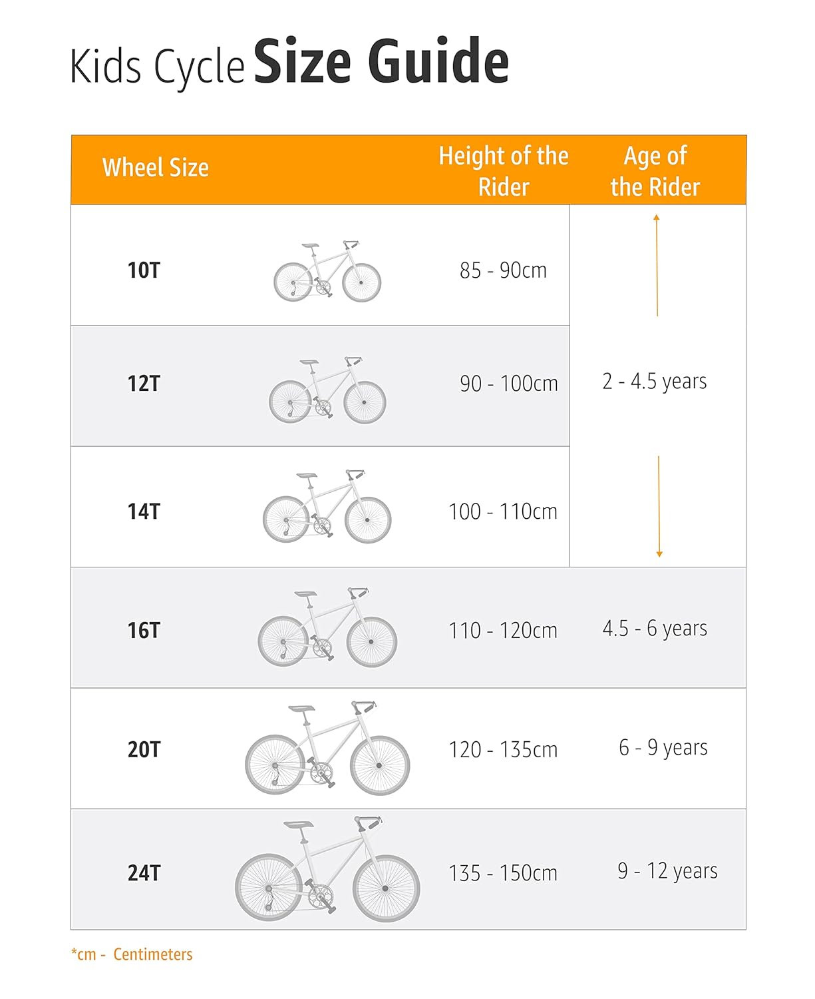Click the 110 - 120cm height text
This screenshot has height=999, width=815.
pyautogui.click(x=503, y=630)
